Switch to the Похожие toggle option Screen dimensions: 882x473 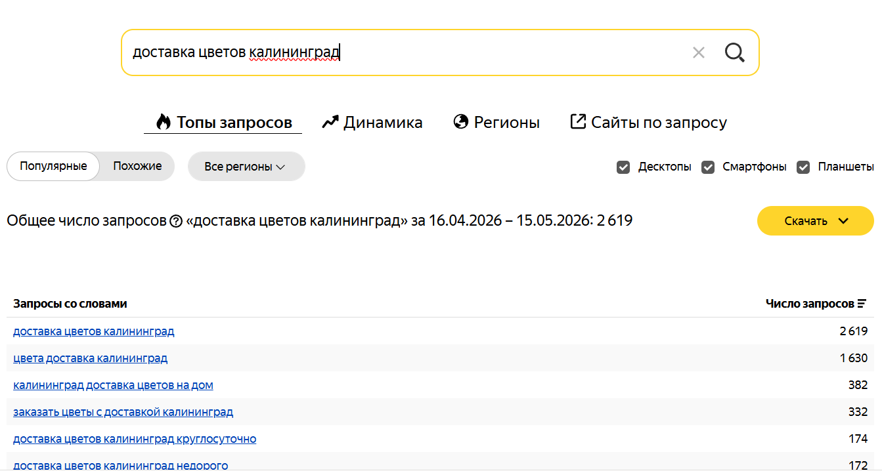pyautogui.click(x=137, y=167)
